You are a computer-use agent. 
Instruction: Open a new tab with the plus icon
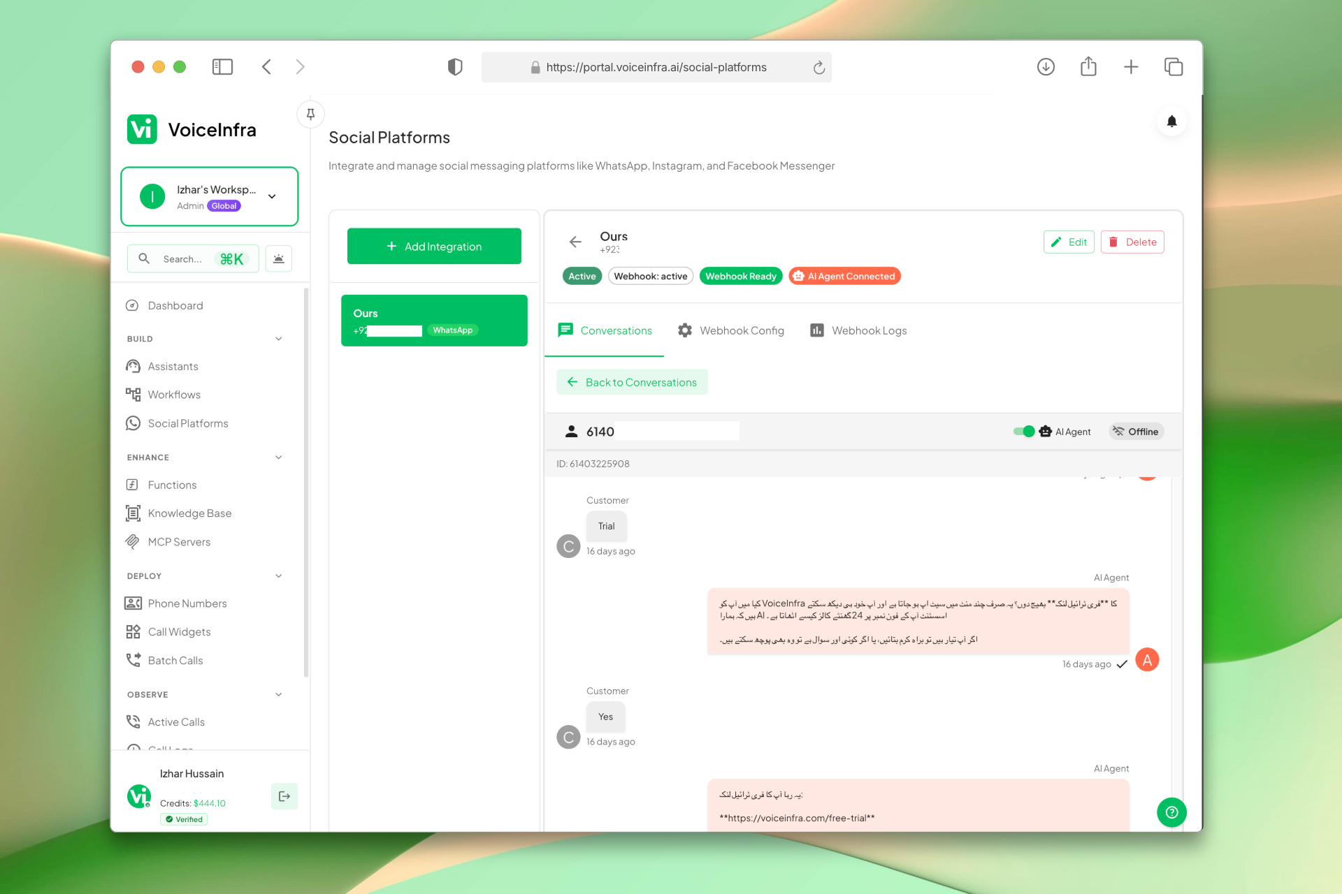1131,67
